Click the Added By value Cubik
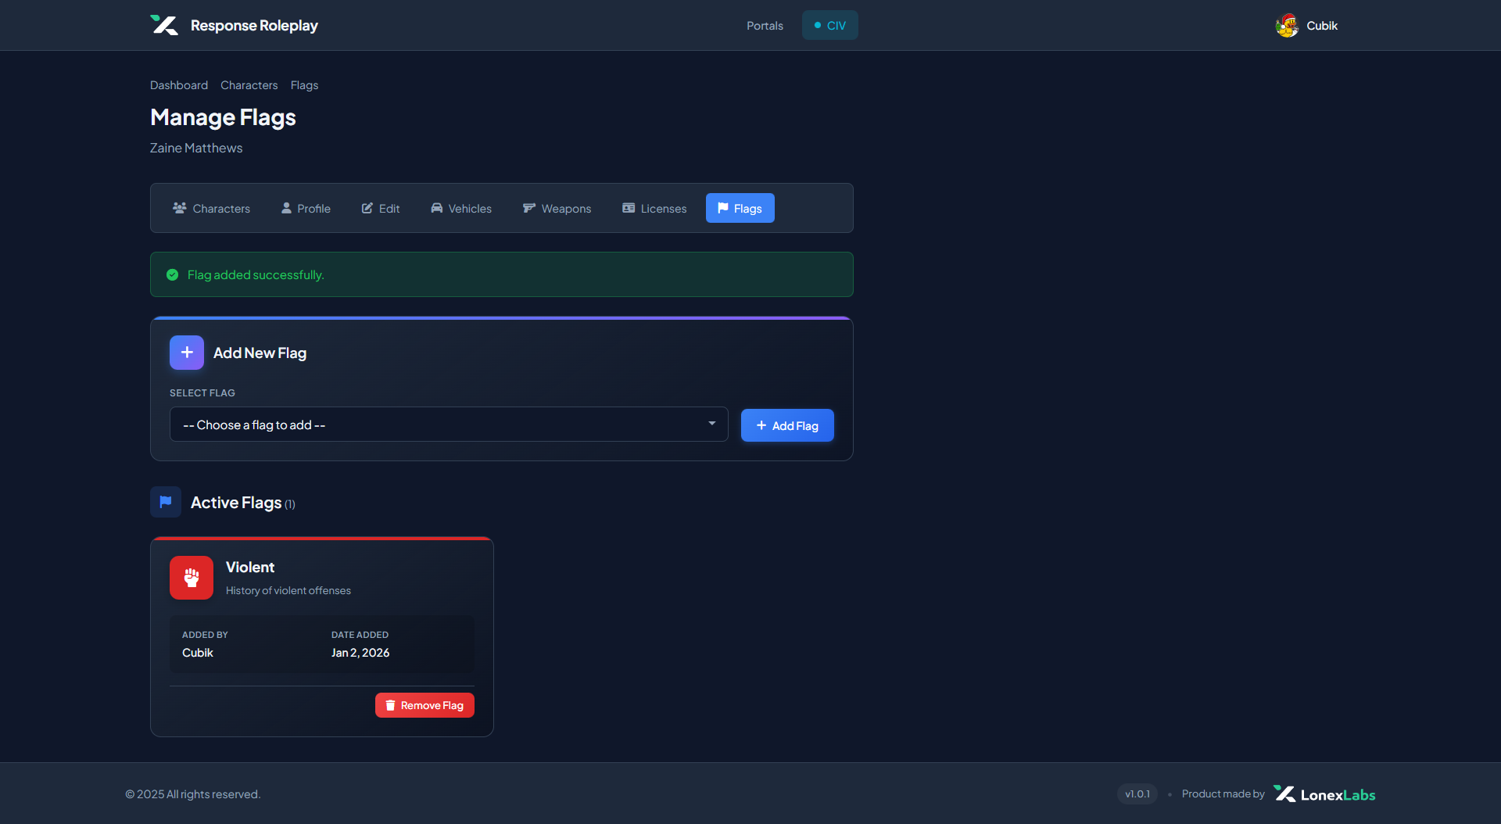The height and width of the screenshot is (824, 1501). (x=198, y=653)
